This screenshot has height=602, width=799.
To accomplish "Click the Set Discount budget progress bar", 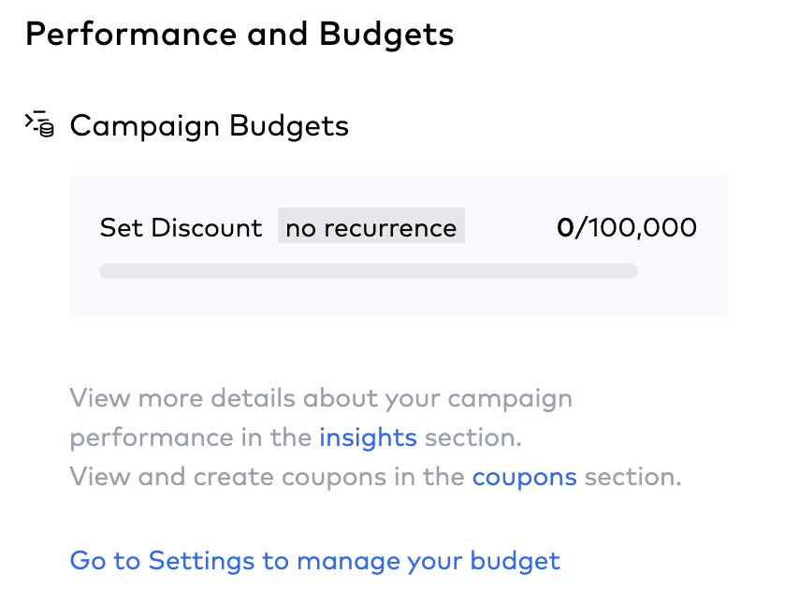I will (369, 271).
